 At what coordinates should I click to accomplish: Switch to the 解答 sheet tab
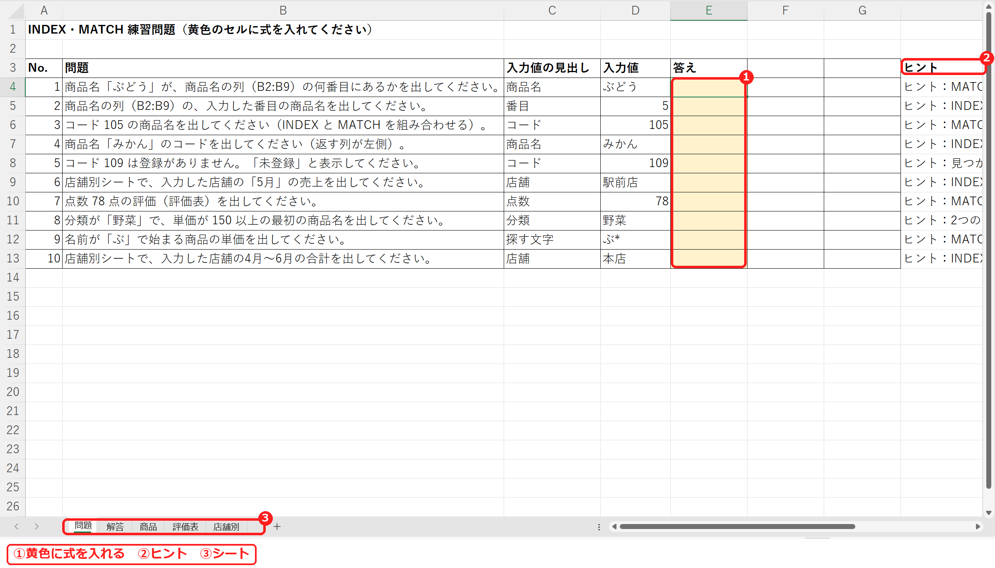(115, 527)
